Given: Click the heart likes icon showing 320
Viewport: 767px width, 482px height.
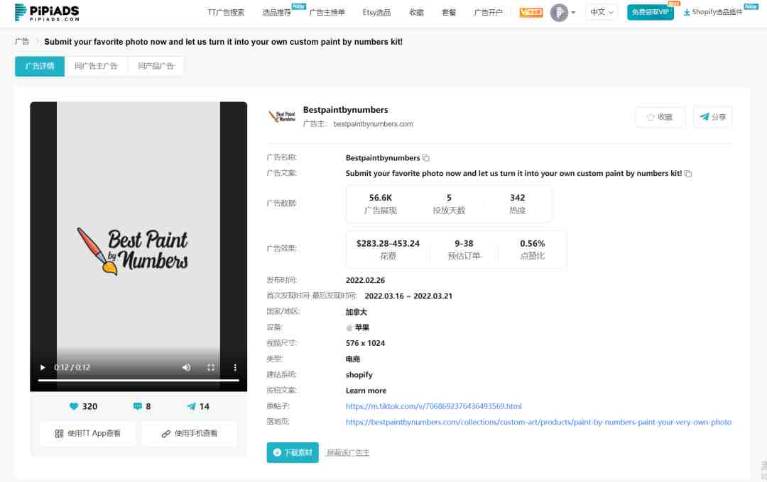Looking at the screenshot, I should tap(74, 406).
